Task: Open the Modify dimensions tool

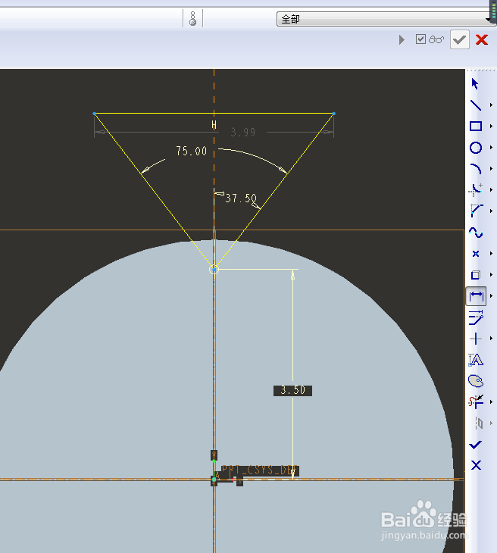Action: pos(476,317)
